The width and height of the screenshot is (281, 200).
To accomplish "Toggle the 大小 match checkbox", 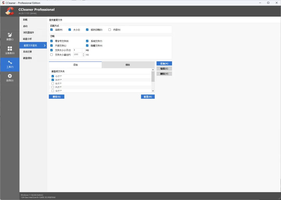I will [x=70, y=30].
